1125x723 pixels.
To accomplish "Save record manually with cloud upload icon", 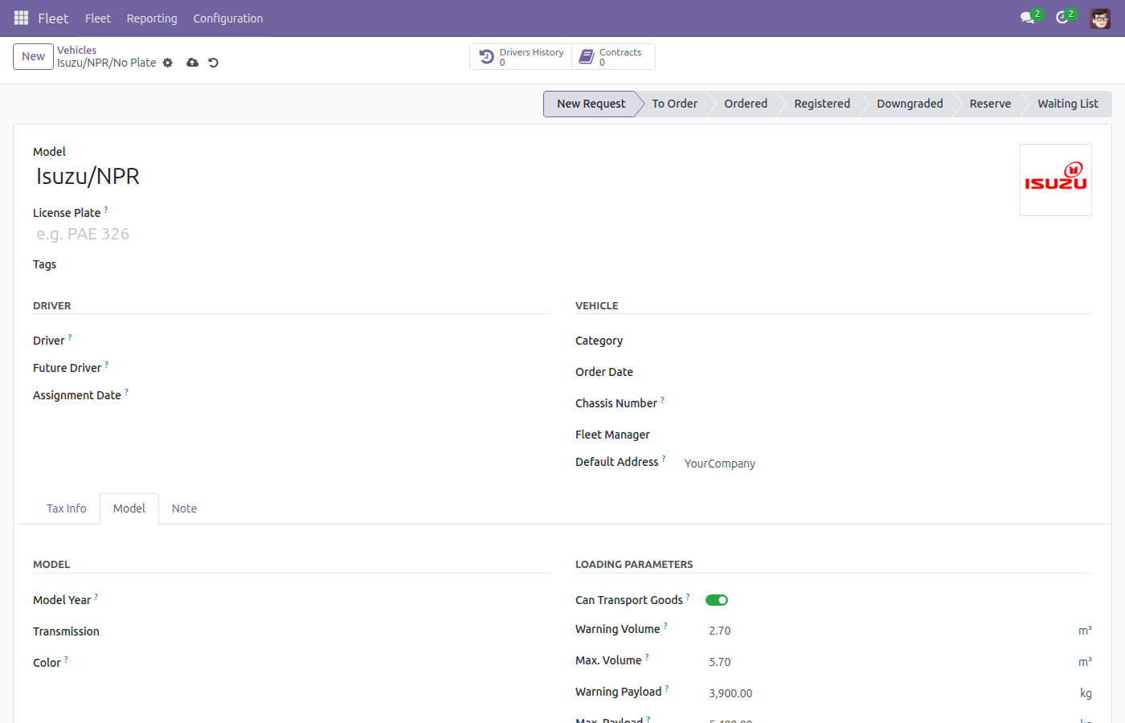I will pos(193,63).
